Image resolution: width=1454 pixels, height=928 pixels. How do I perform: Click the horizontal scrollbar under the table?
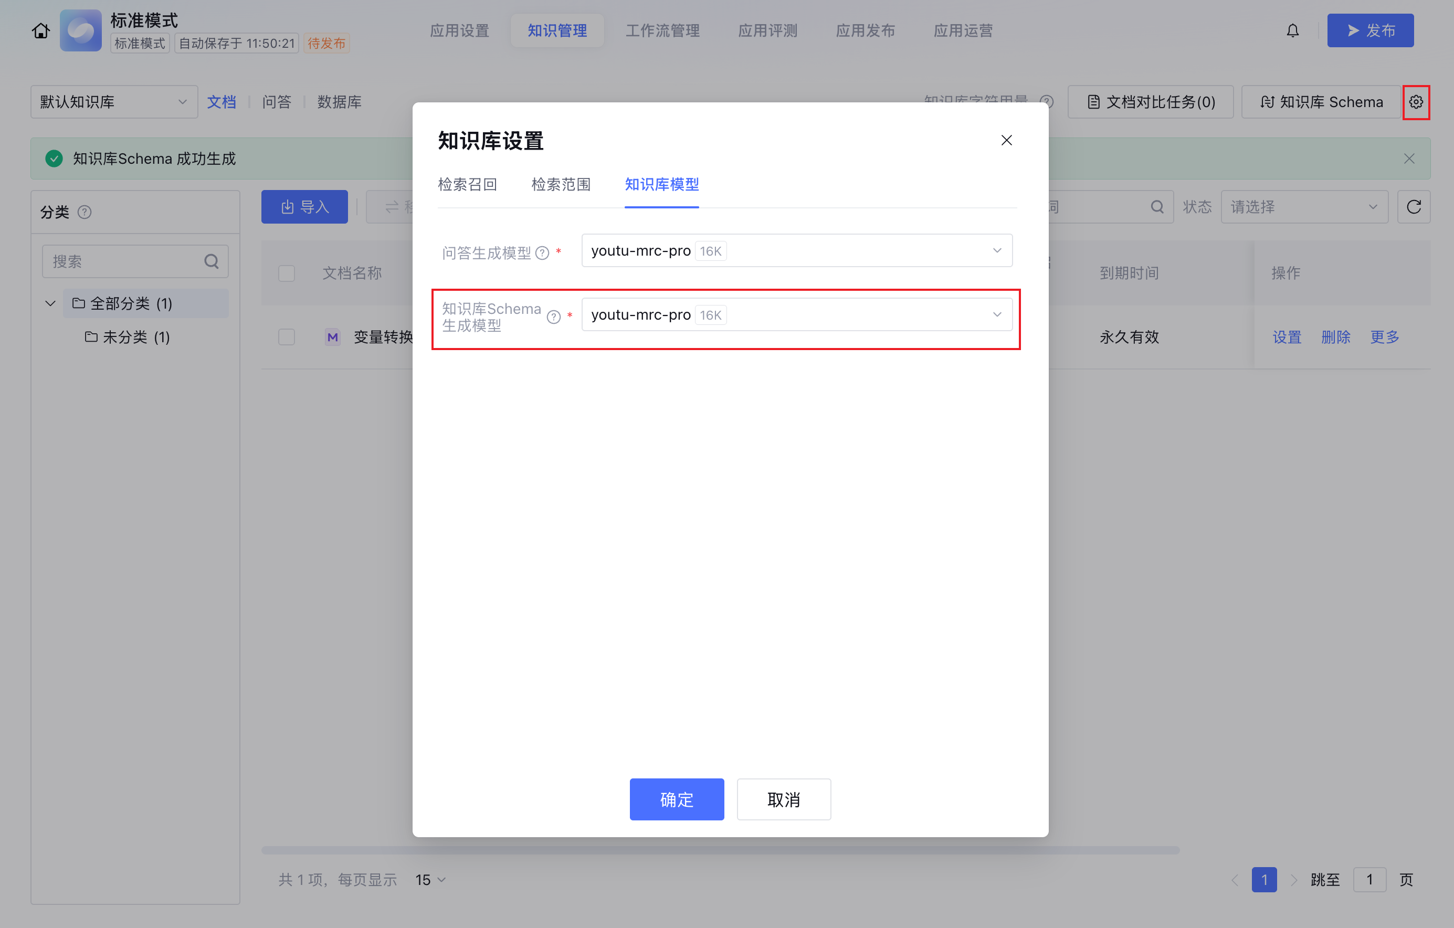[720, 850]
